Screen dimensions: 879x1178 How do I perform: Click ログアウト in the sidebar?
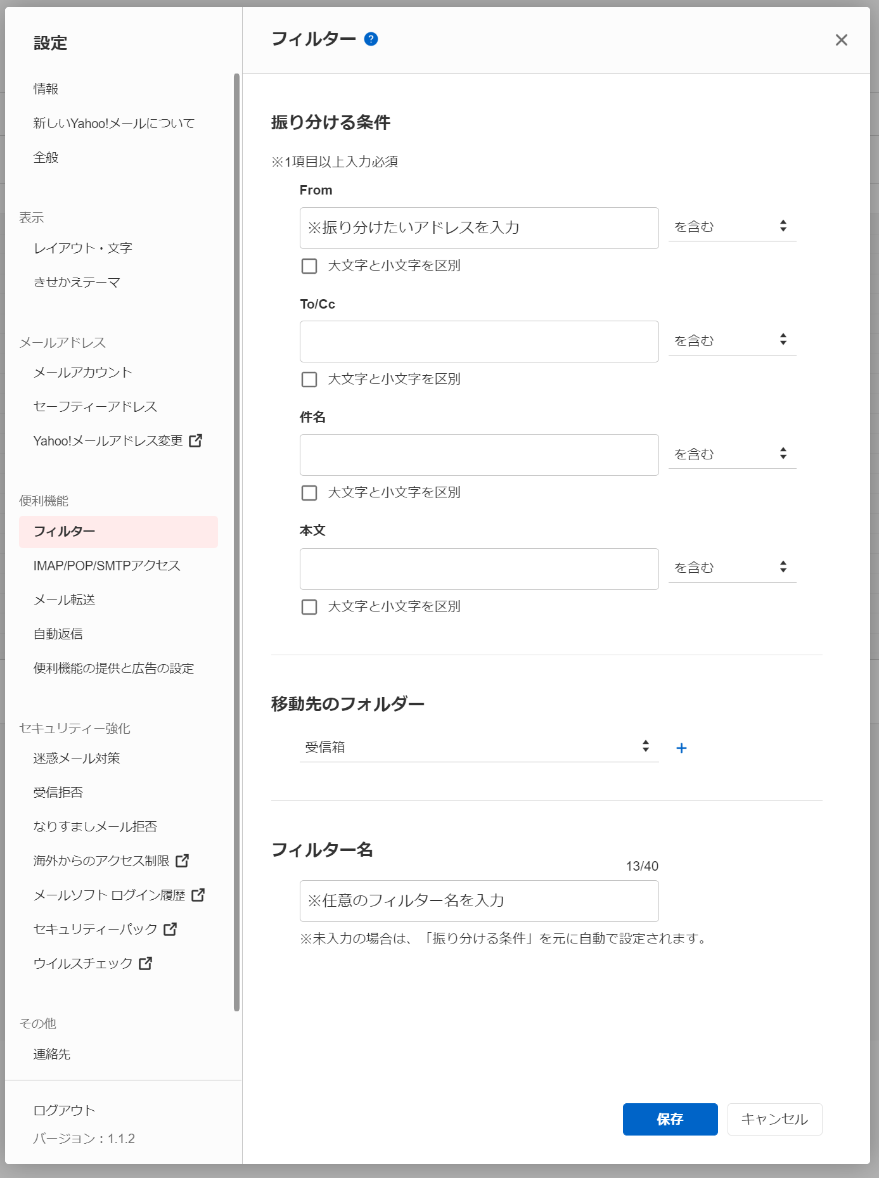click(65, 1111)
